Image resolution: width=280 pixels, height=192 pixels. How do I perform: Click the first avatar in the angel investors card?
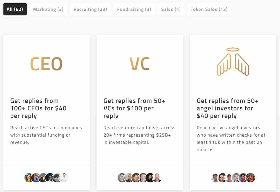click(x=215, y=178)
